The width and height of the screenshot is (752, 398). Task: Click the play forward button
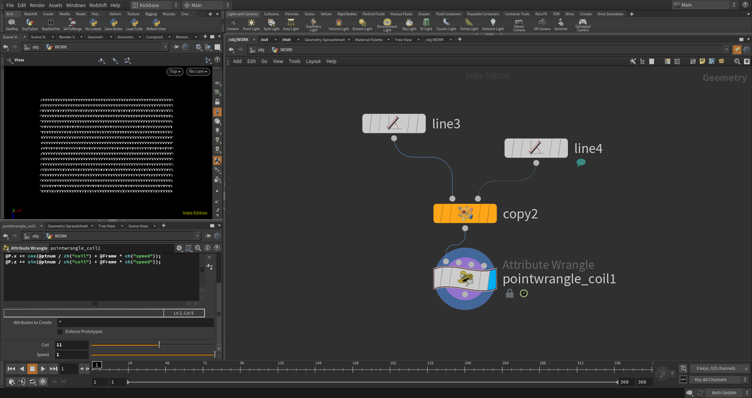(x=43, y=369)
